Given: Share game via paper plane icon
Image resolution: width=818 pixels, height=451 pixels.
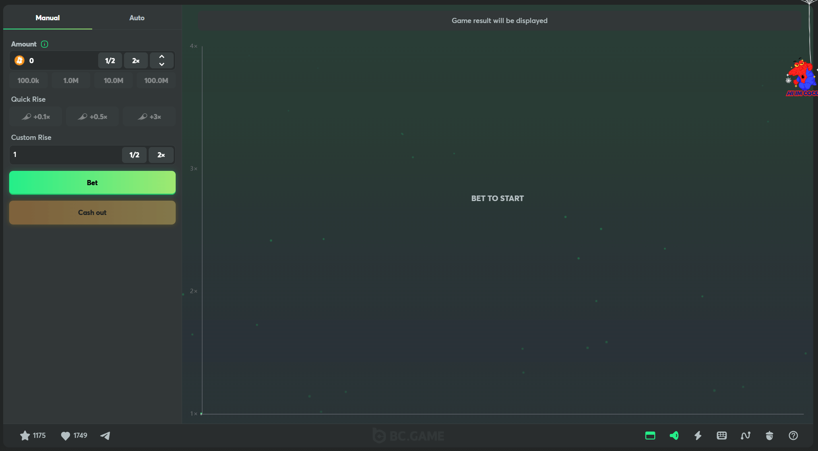Looking at the screenshot, I should [105, 436].
